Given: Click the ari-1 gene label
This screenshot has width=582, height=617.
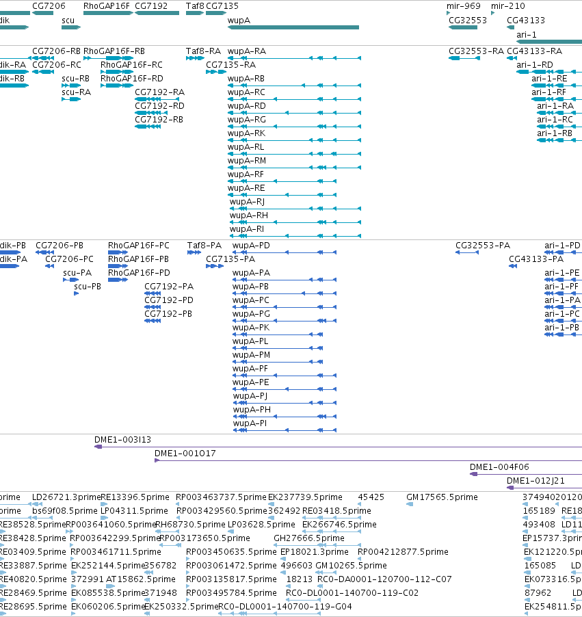Looking at the screenshot, I should pyautogui.click(x=527, y=35).
